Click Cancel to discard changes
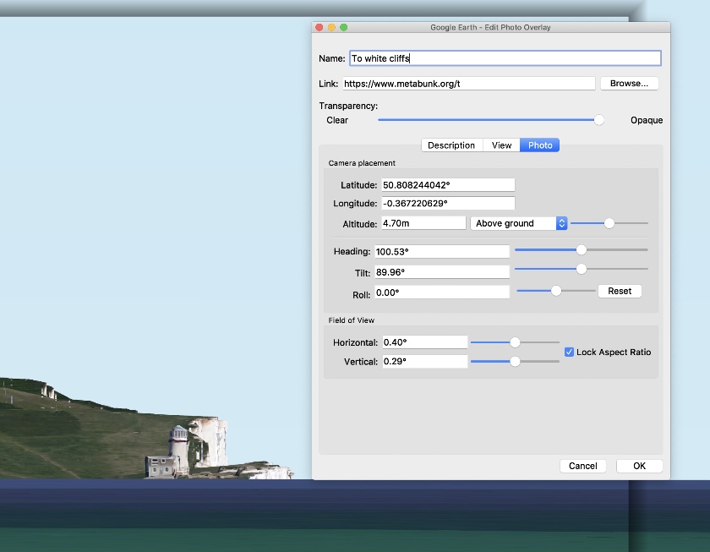 tap(583, 466)
